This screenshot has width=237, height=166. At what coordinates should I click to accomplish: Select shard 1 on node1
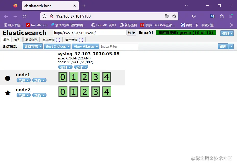pyautogui.click(x=74, y=77)
